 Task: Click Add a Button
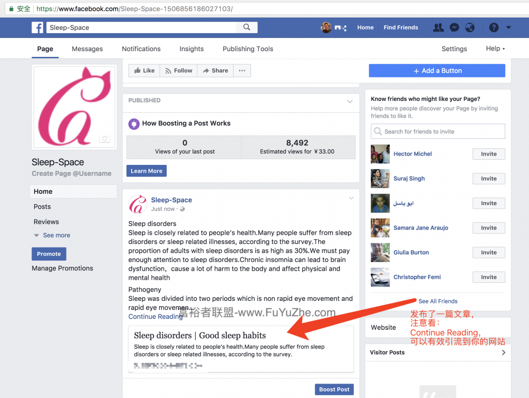click(437, 70)
